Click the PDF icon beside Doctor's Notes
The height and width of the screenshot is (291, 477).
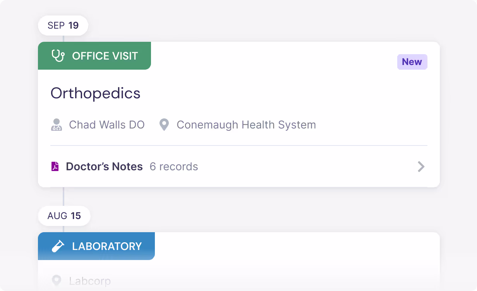tap(56, 166)
